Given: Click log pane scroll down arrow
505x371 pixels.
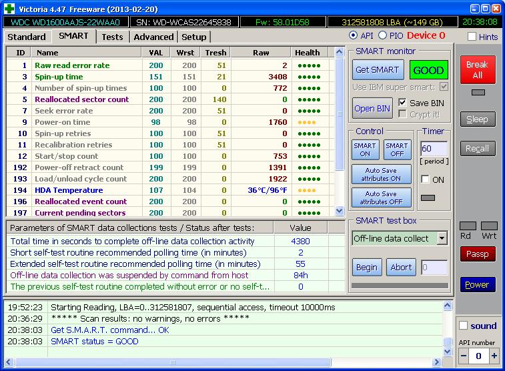Looking at the screenshot, I should tap(448, 352).
